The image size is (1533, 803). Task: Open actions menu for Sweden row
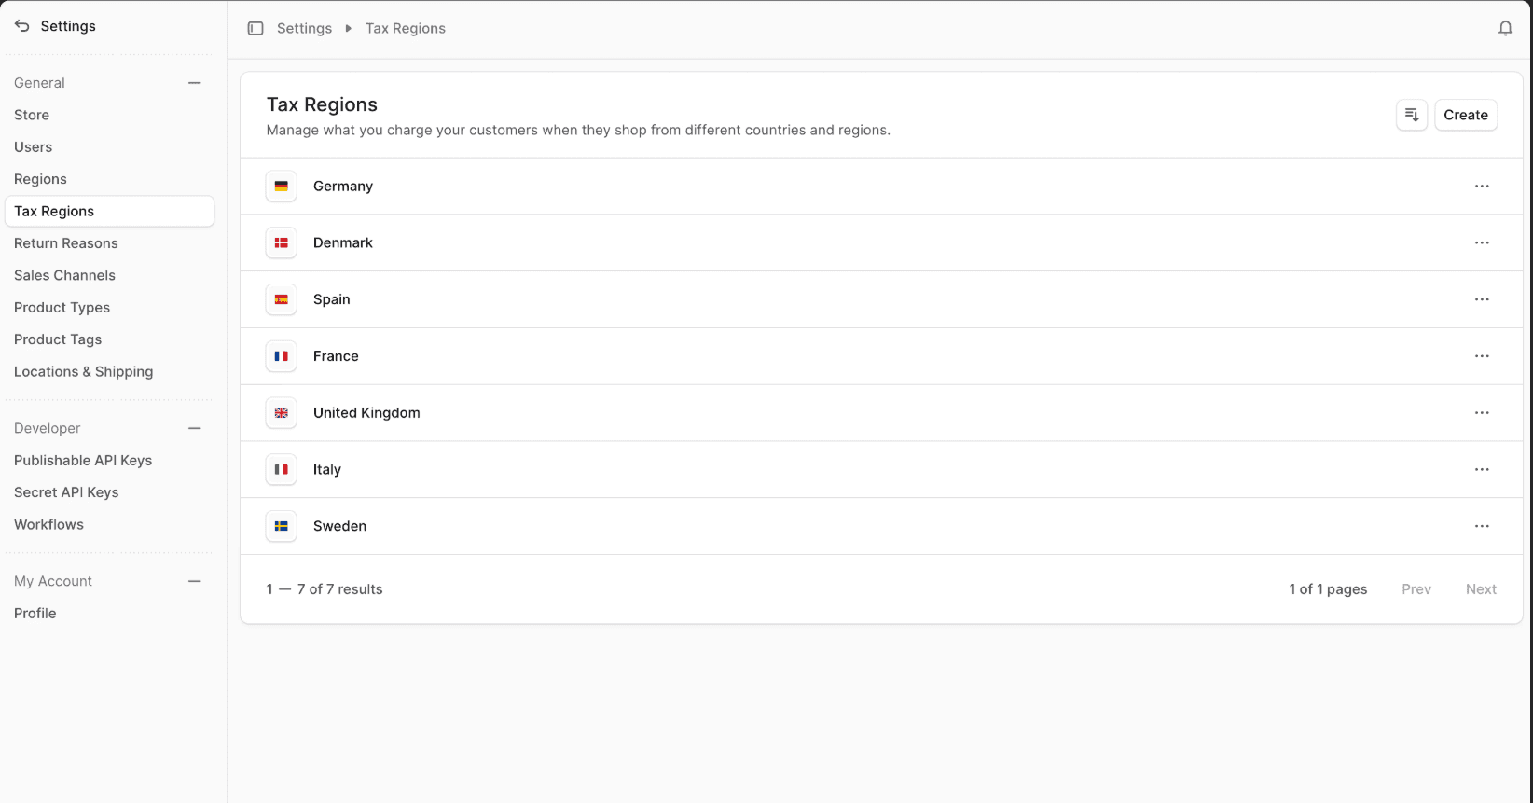[1482, 526]
